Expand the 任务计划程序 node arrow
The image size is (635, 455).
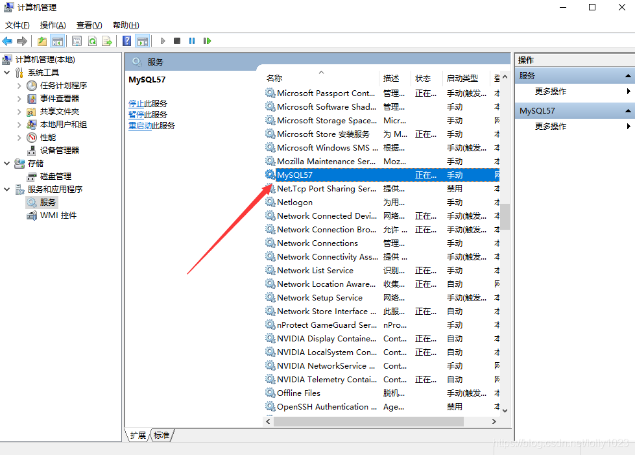(19, 86)
